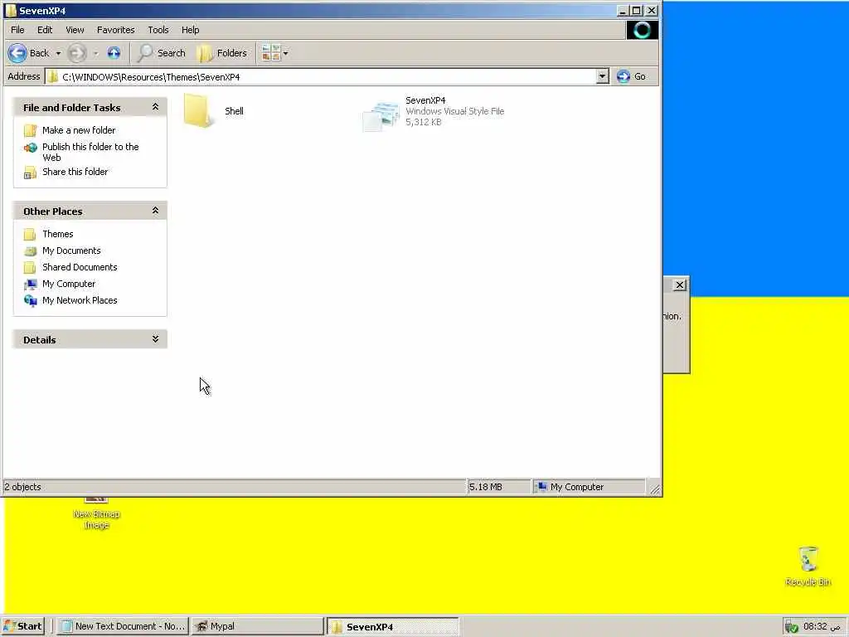Image resolution: width=849 pixels, height=637 pixels.
Task: Click the Share this folder icon
Action: click(31, 173)
